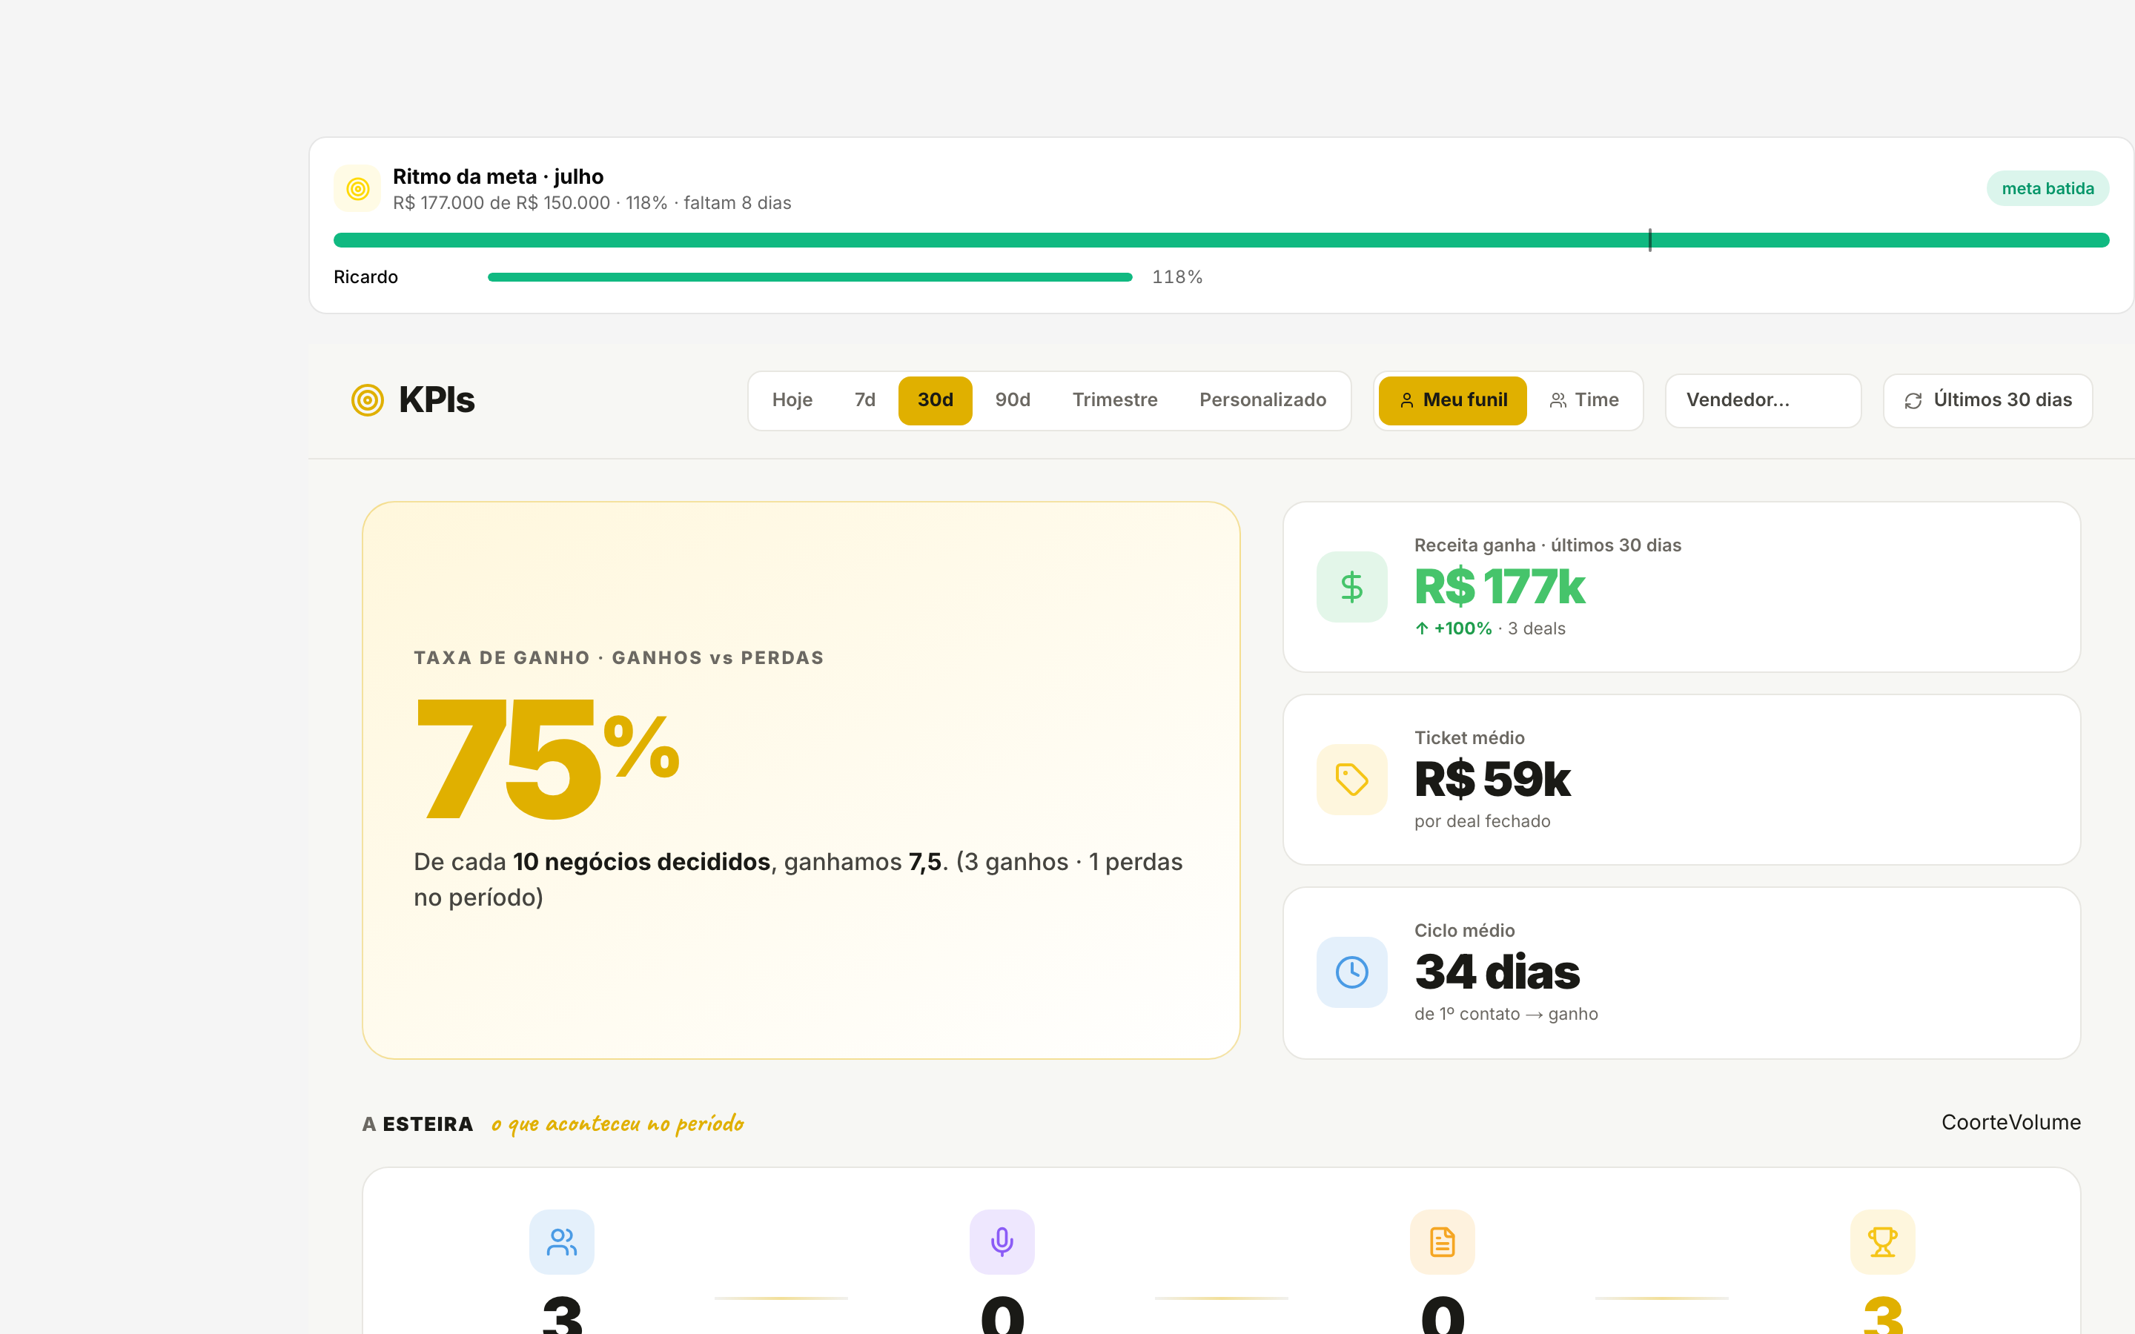The width and height of the screenshot is (2135, 1334).
Task: Click the Ciclo médio label
Action: [1465, 931]
